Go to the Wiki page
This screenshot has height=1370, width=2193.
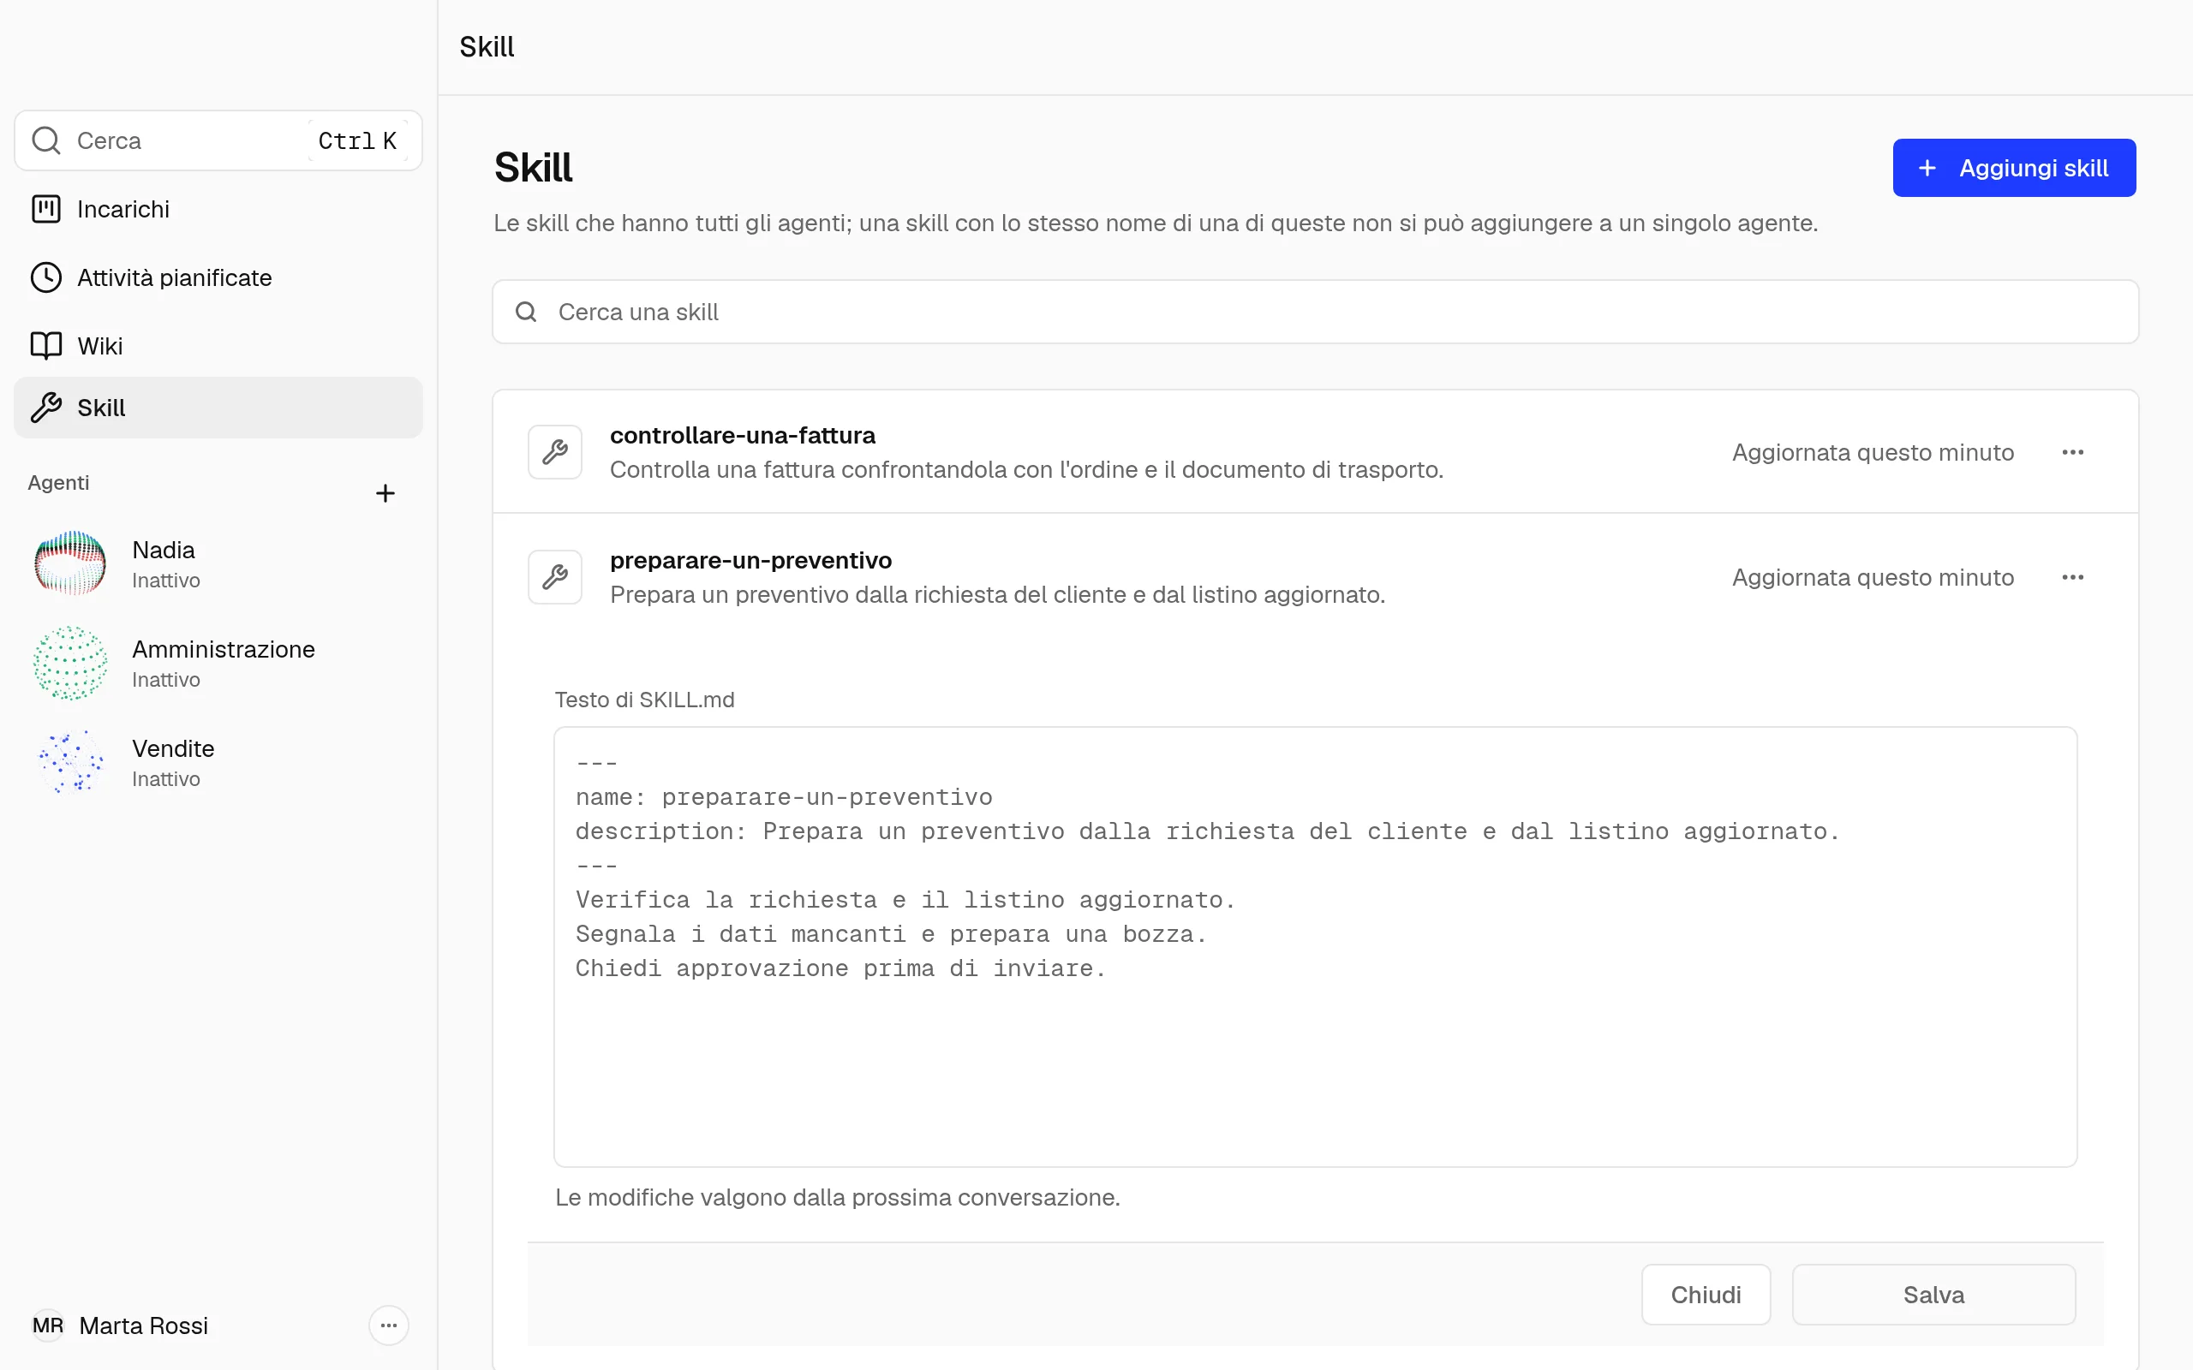pos(218,345)
